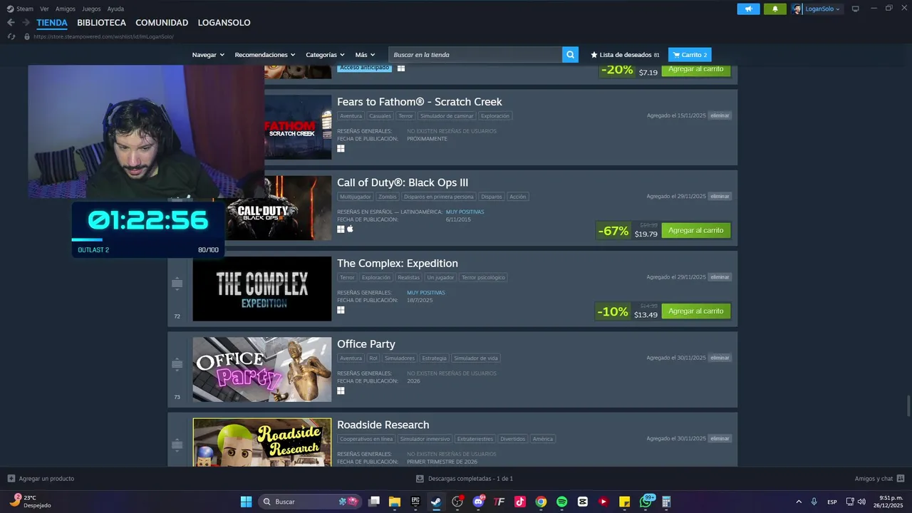Click the Terror psicológico tag
The image size is (912, 513).
483,277
